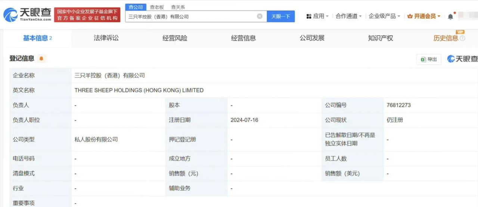Click the TianYanCha logo
This screenshot has height=207, width=478.
point(28,15)
